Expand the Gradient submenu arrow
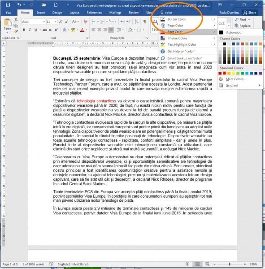Screen dimensions: 265x269 [x=260, y=85]
